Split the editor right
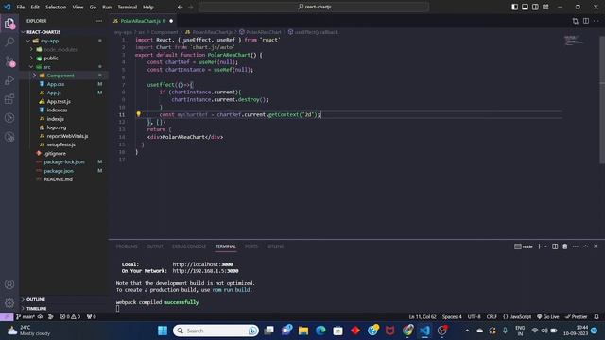 pos(586,21)
